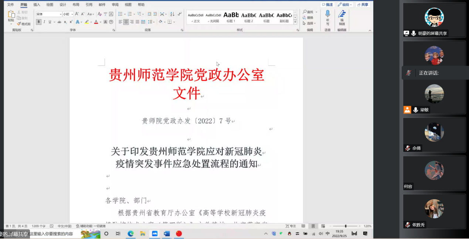Apply strikethrough formatting

point(59,22)
